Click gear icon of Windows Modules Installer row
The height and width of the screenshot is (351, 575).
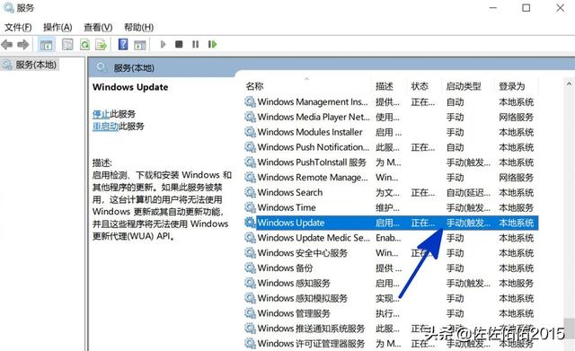pyautogui.click(x=250, y=132)
